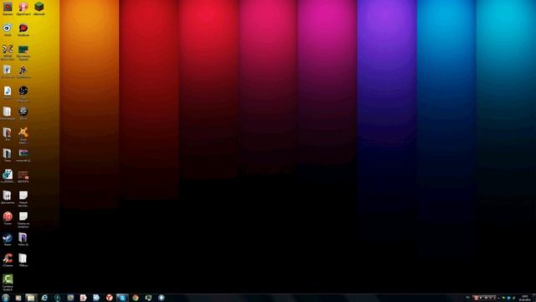
Task: Switch to Skype in the taskbar
Action: click(122, 298)
